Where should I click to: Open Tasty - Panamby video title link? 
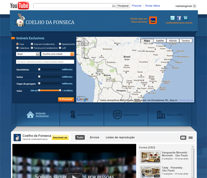[x=173, y=169]
